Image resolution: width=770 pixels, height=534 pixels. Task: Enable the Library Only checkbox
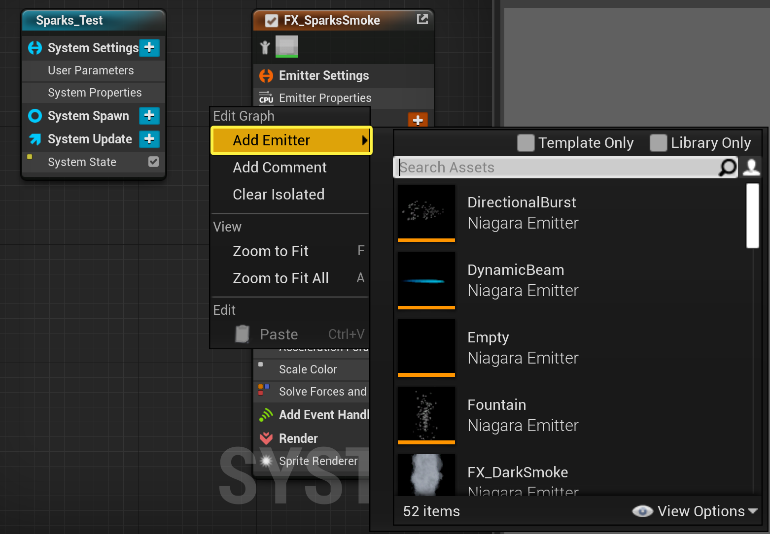click(659, 143)
